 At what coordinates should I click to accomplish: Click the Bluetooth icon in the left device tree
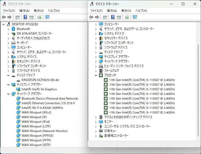pyautogui.click(x=13, y=29)
